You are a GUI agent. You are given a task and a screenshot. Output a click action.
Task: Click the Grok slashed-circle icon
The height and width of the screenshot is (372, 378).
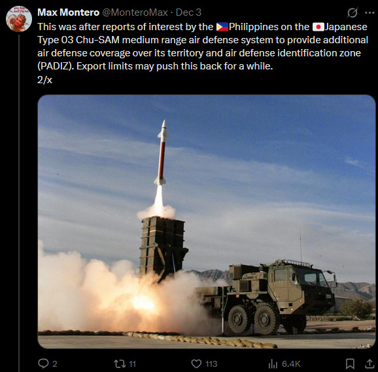point(352,12)
